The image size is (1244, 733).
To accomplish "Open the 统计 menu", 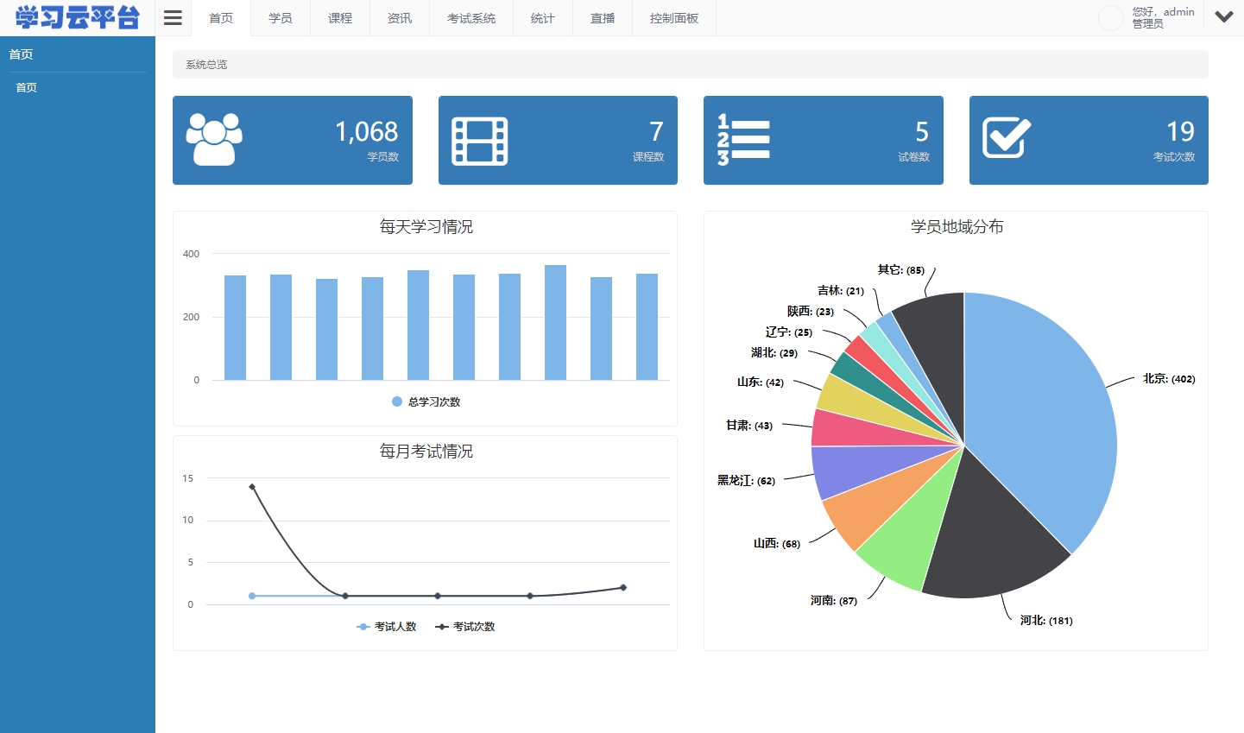I will pos(542,17).
